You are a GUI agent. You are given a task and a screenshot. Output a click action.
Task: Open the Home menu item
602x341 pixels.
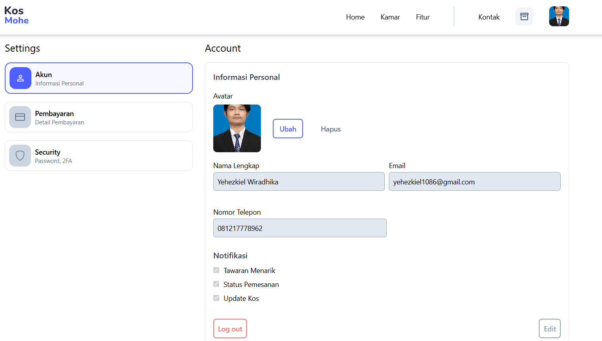click(x=355, y=17)
